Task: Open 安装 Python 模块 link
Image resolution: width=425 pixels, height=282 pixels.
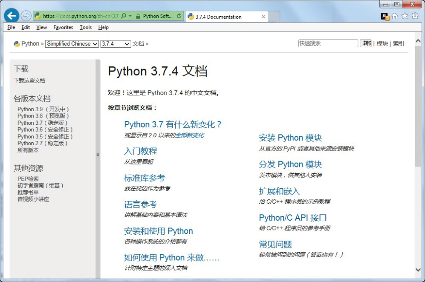Action: click(x=290, y=138)
